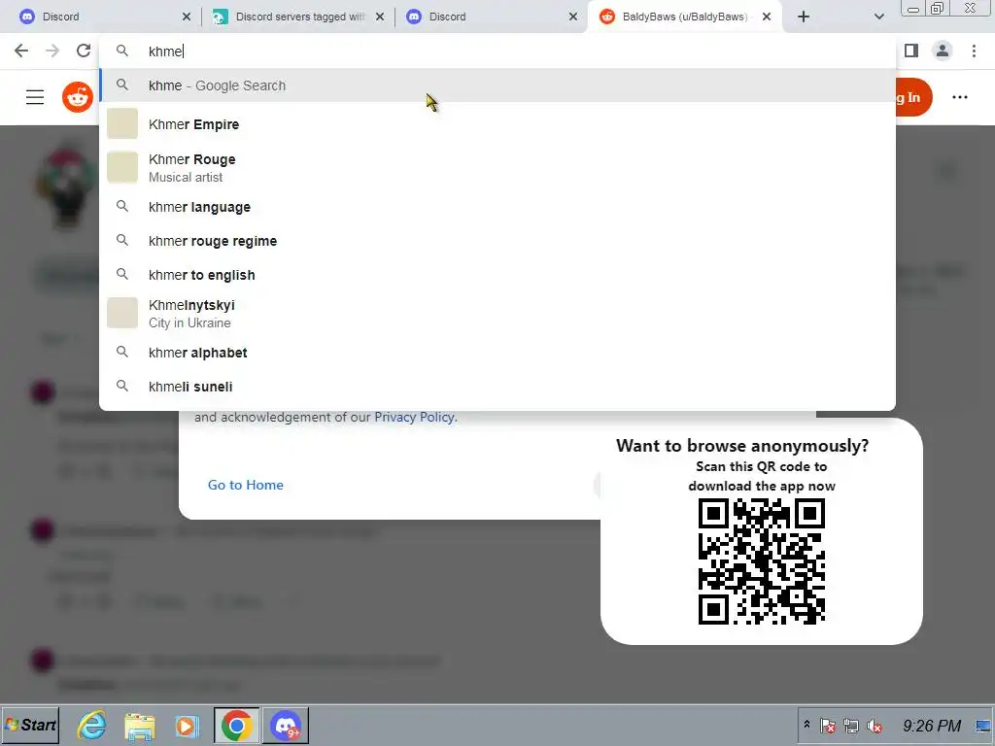
Task: Go back using the browser back arrow
Action: tap(21, 51)
